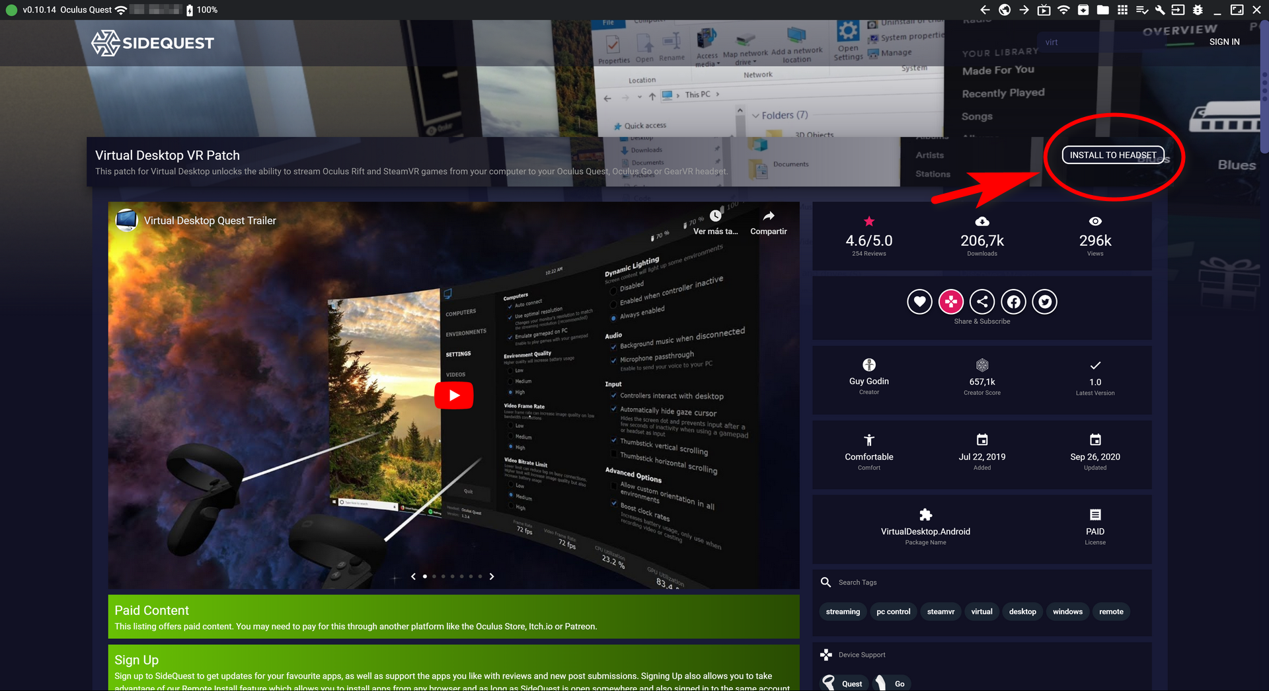Click the back arrow in the top toolbar
The width and height of the screenshot is (1269, 691).
point(985,10)
